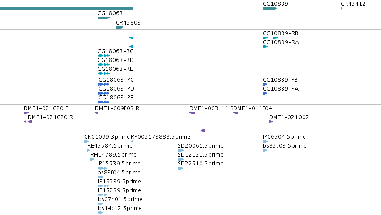Select the IP15339.5prime EST label
Viewport: 381px width, 215px height.
[x=119, y=182]
